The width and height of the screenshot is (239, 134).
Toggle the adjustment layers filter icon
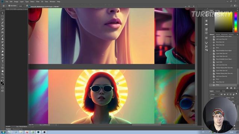pos(224,95)
